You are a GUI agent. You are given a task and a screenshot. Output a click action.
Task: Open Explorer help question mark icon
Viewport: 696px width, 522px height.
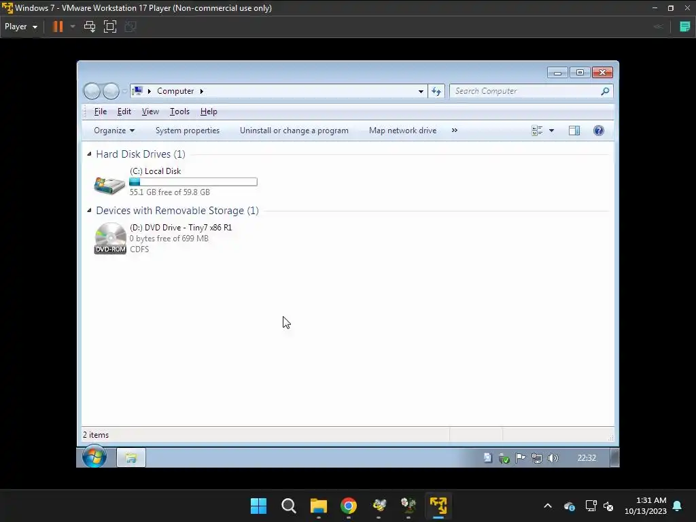(598, 130)
